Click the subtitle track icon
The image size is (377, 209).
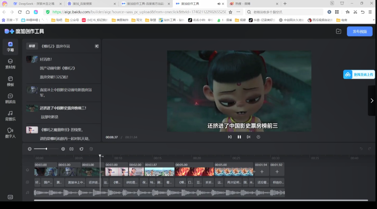point(27,182)
